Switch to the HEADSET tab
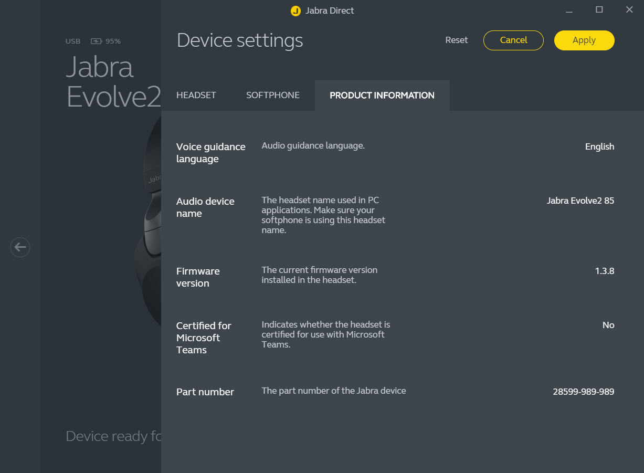The width and height of the screenshot is (644, 473). (x=196, y=95)
